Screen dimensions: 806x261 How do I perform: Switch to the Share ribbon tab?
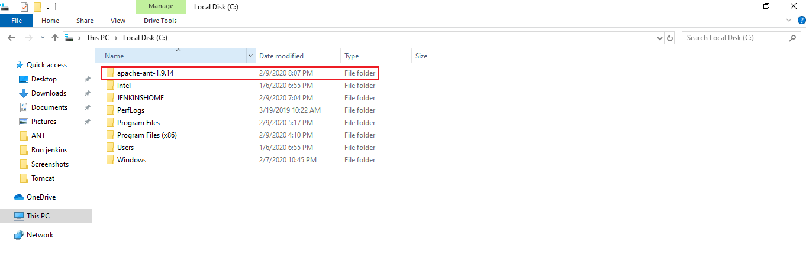point(85,21)
